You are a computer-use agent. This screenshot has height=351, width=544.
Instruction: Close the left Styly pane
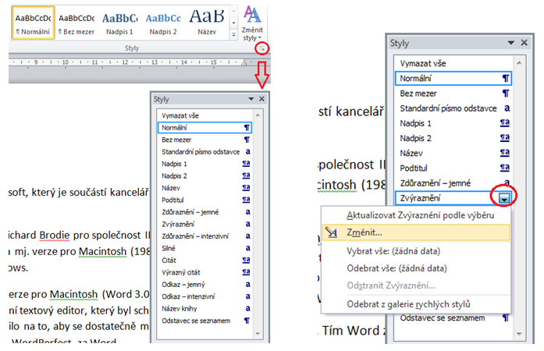261,99
